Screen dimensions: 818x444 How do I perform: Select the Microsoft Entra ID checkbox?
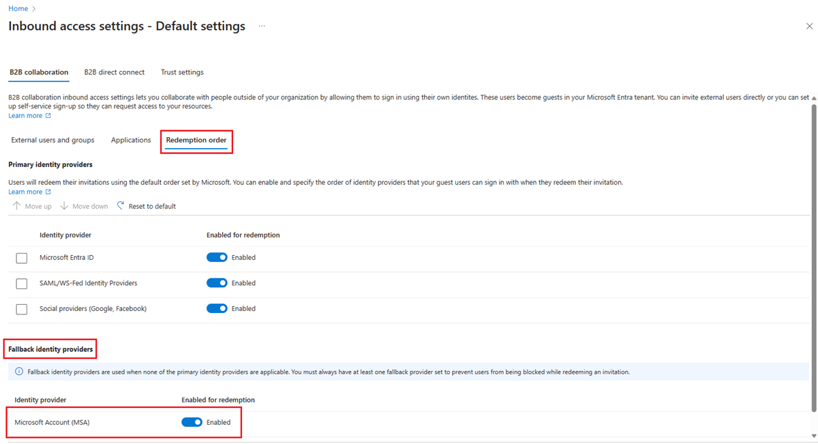click(x=22, y=258)
